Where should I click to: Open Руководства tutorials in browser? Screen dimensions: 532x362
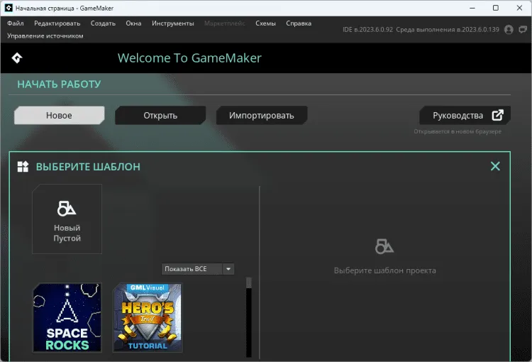coord(465,116)
